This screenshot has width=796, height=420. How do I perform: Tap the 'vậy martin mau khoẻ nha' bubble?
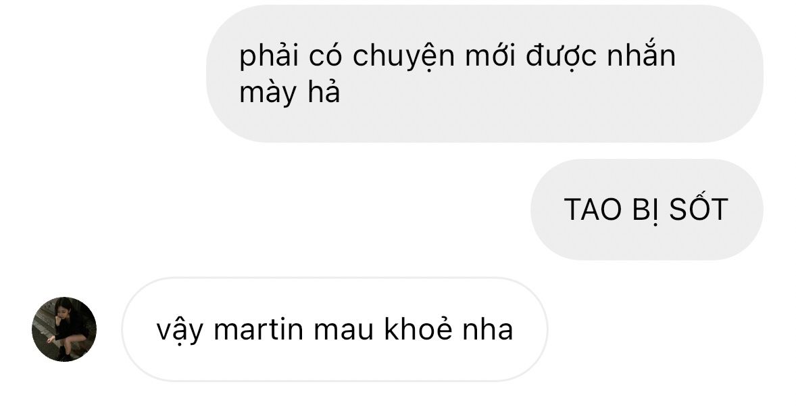coord(334,329)
